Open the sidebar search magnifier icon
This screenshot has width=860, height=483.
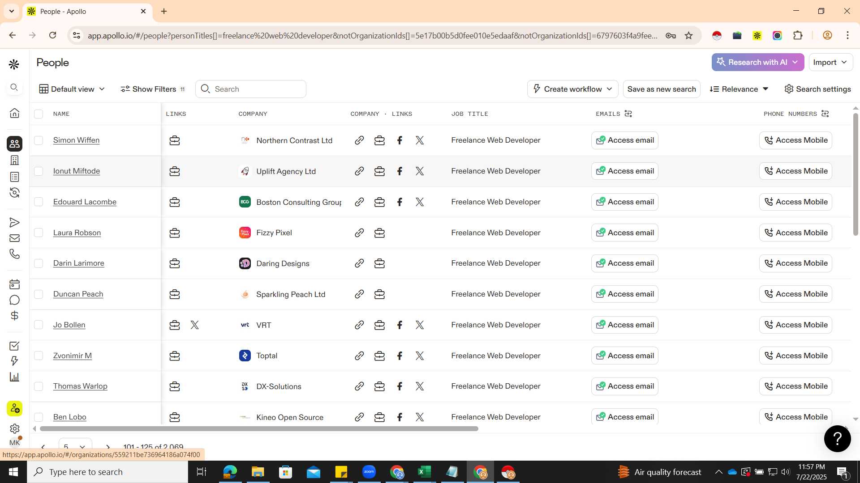coord(14,87)
